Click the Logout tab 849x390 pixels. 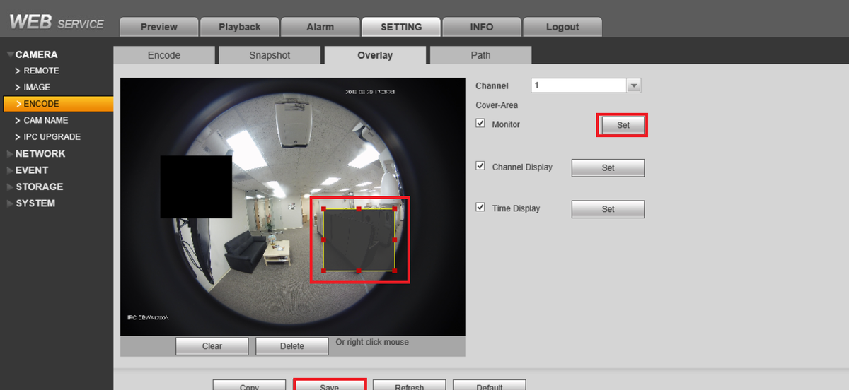(x=562, y=27)
